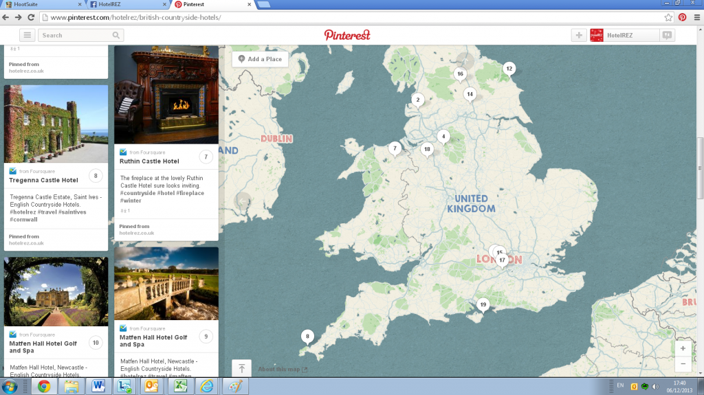Select map marker 16

point(460,74)
